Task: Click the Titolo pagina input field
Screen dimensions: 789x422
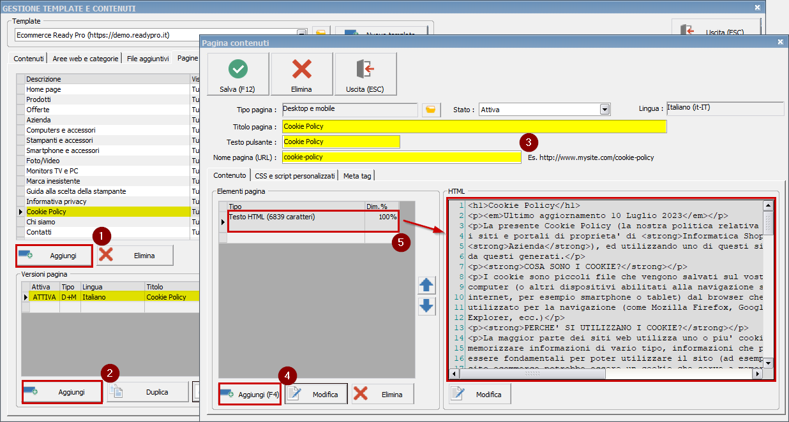Action: click(474, 126)
